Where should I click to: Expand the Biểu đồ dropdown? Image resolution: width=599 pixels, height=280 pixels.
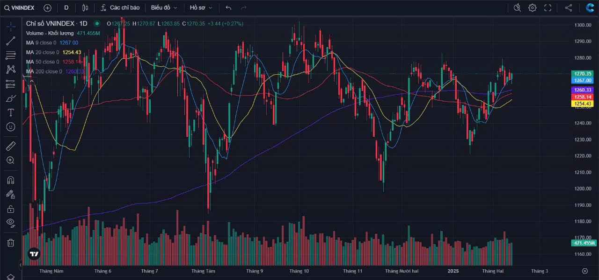point(164,7)
